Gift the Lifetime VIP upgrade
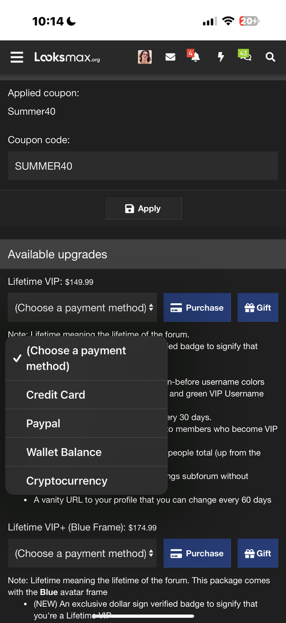The width and height of the screenshot is (286, 623). (x=258, y=308)
